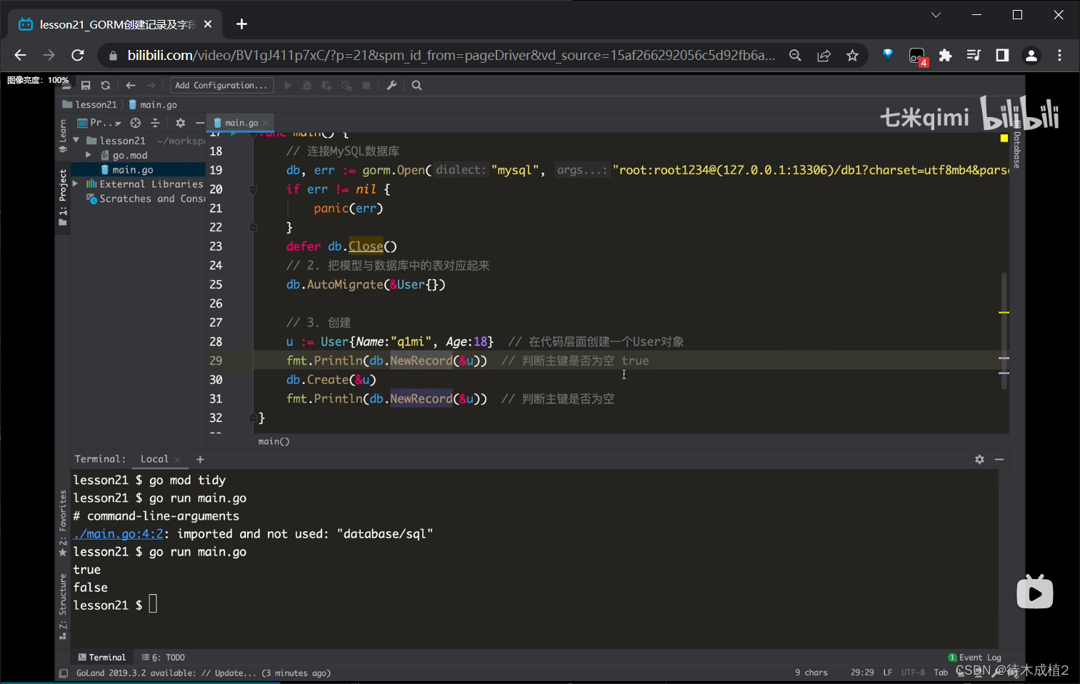This screenshot has height=684, width=1080.
Task: Minimize the Terminal panel
Action: [999, 459]
